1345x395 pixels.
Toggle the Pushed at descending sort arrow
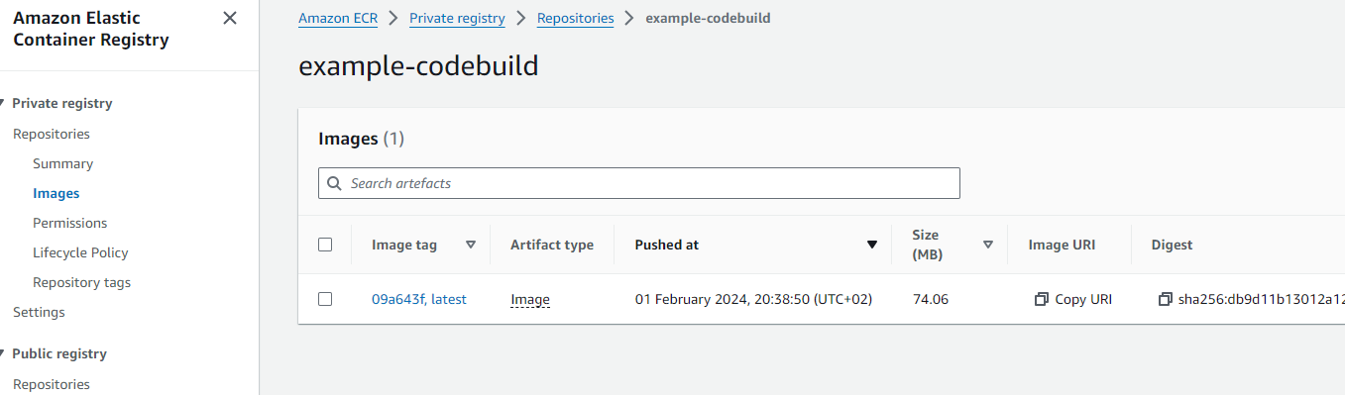pyautogui.click(x=872, y=245)
